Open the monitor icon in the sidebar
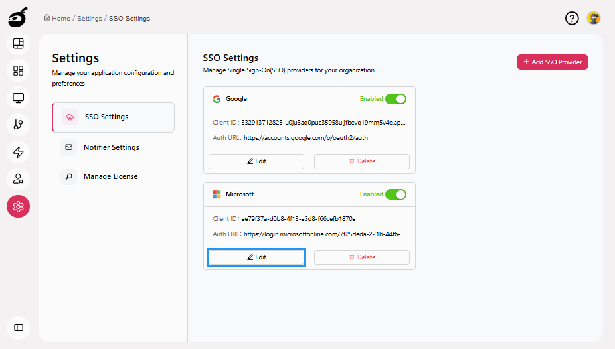This screenshot has width=615, height=349. coord(18,98)
